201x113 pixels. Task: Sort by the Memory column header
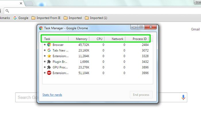(x=79, y=39)
